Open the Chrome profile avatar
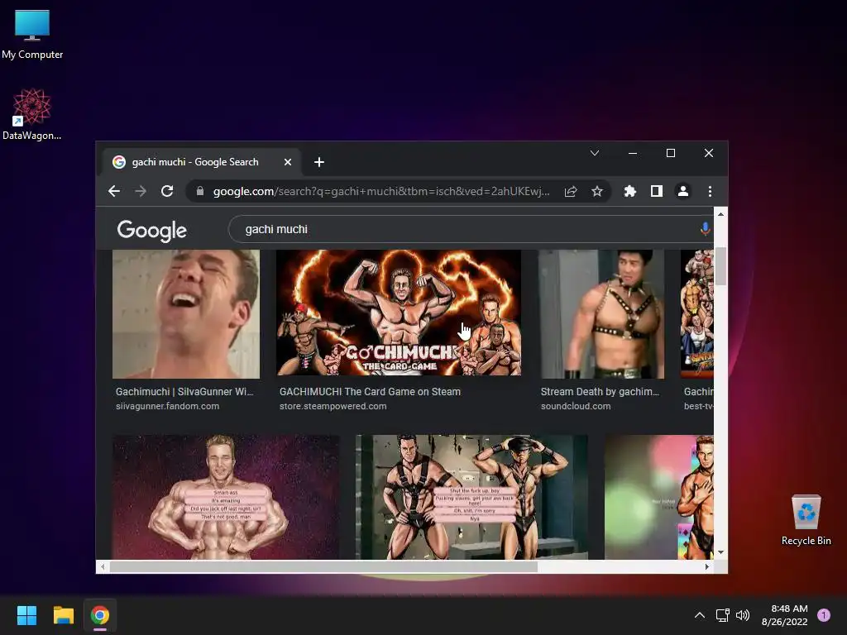Screen dimensions: 847x635 [x=682, y=191]
